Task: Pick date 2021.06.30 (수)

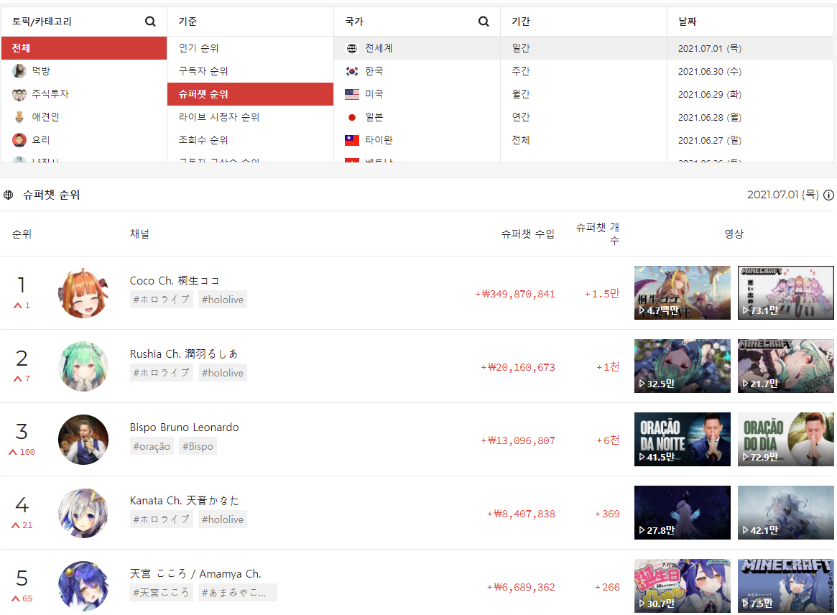Action: (x=750, y=71)
